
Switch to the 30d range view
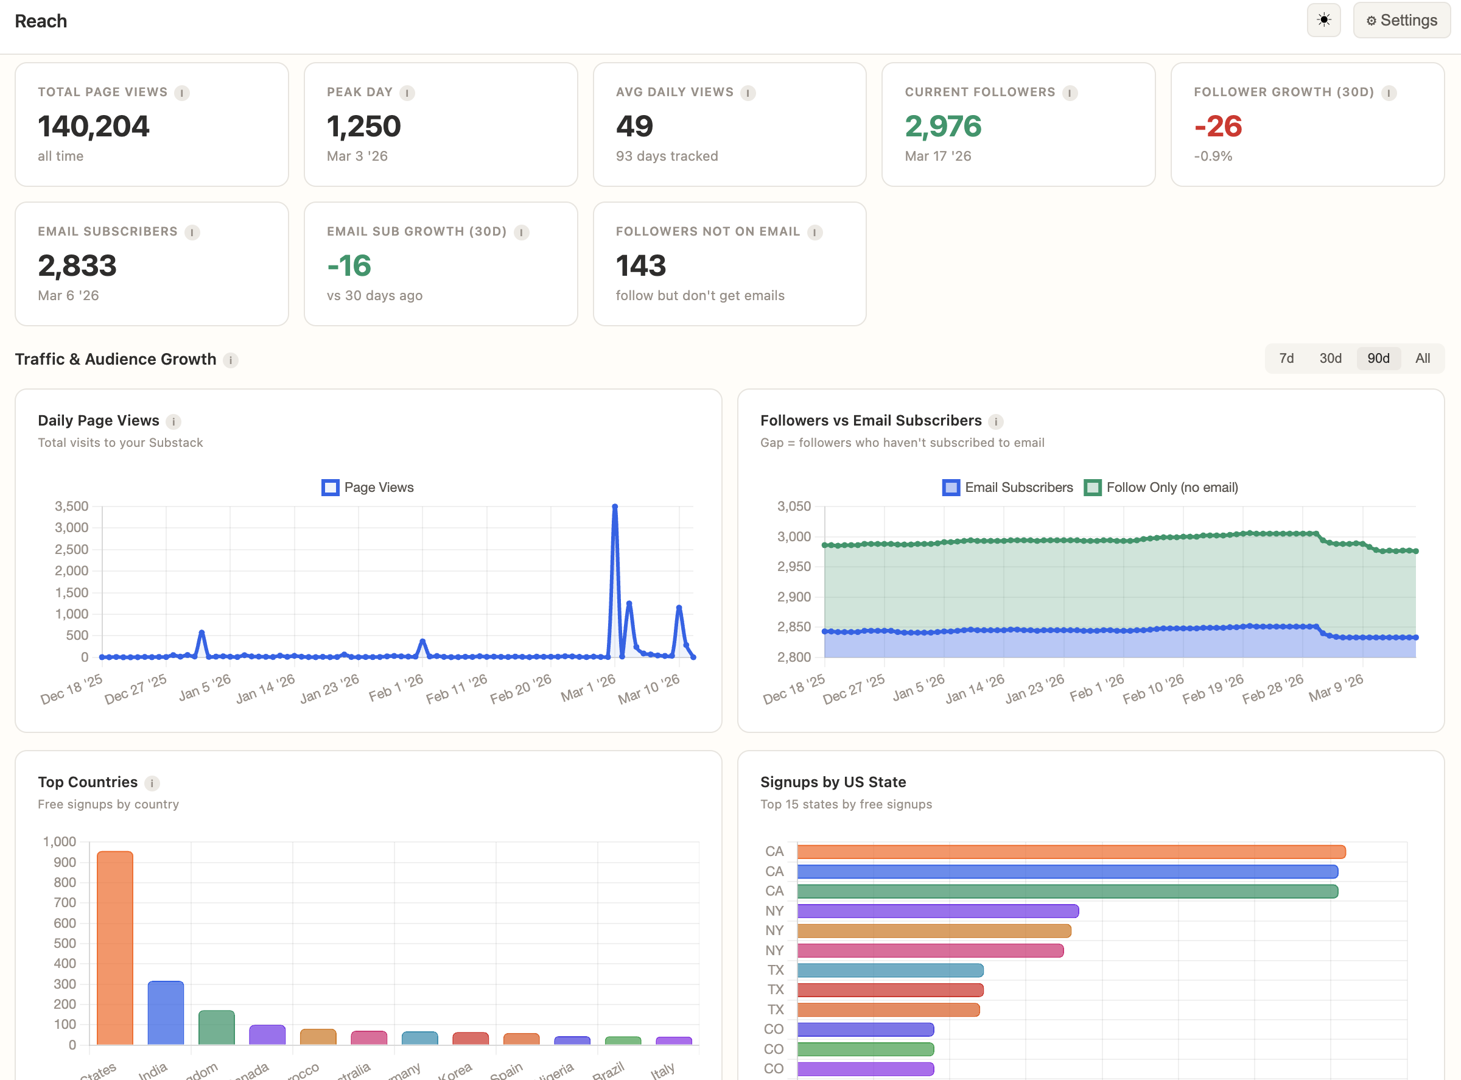pos(1331,358)
